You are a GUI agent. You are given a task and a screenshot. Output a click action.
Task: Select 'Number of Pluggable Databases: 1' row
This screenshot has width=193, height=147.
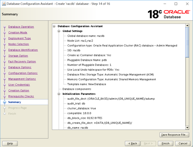tap(89, 65)
